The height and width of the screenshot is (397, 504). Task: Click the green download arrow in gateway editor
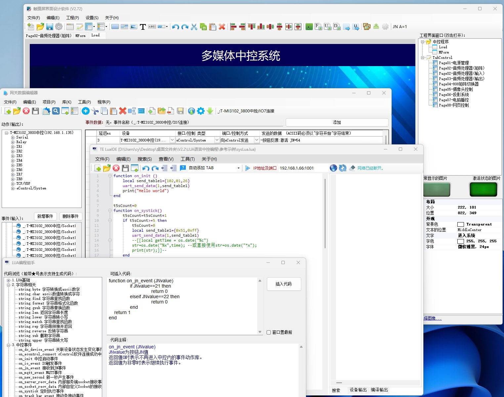[210, 111]
